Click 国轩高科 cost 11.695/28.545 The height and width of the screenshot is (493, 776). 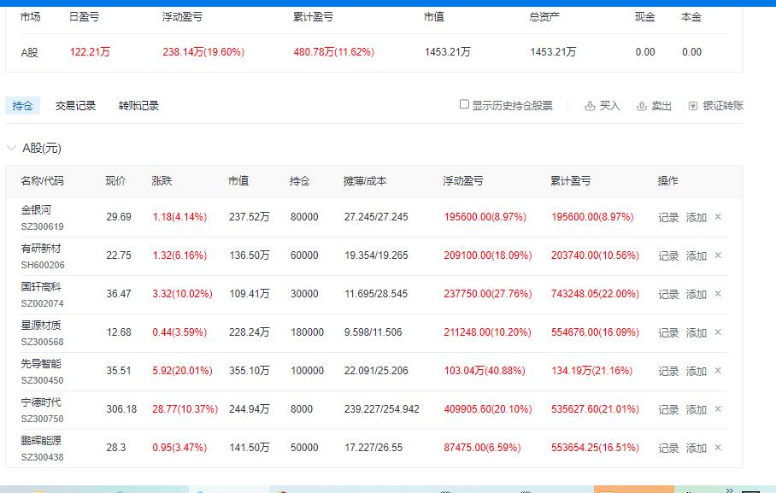pos(376,294)
